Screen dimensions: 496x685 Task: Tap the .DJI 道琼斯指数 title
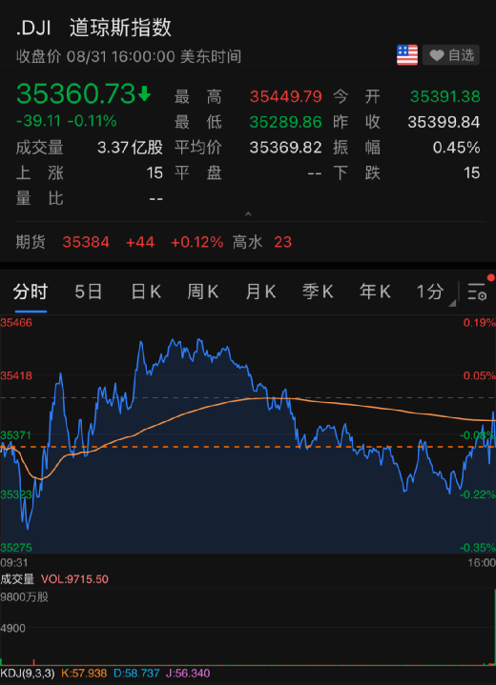coord(93,28)
